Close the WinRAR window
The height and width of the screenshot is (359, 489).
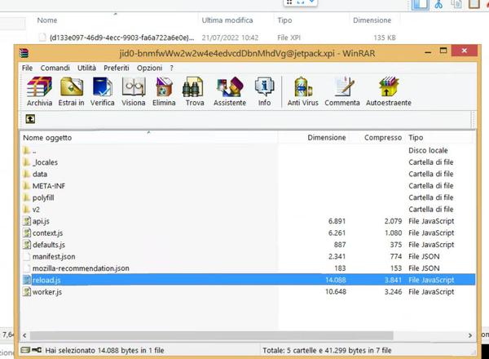464,51
